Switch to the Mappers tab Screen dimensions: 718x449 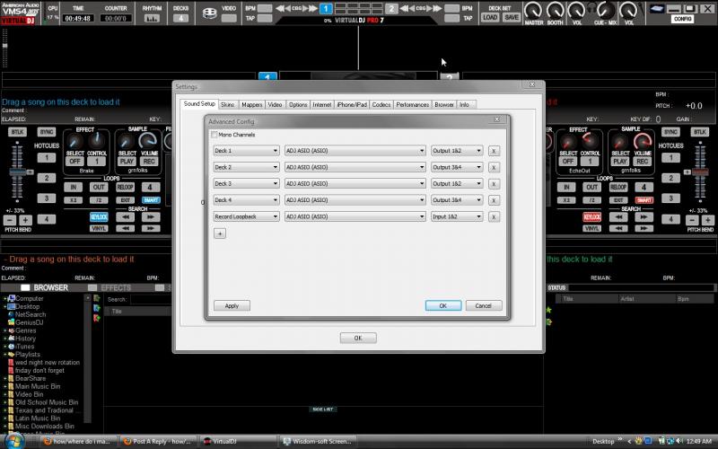(252, 104)
